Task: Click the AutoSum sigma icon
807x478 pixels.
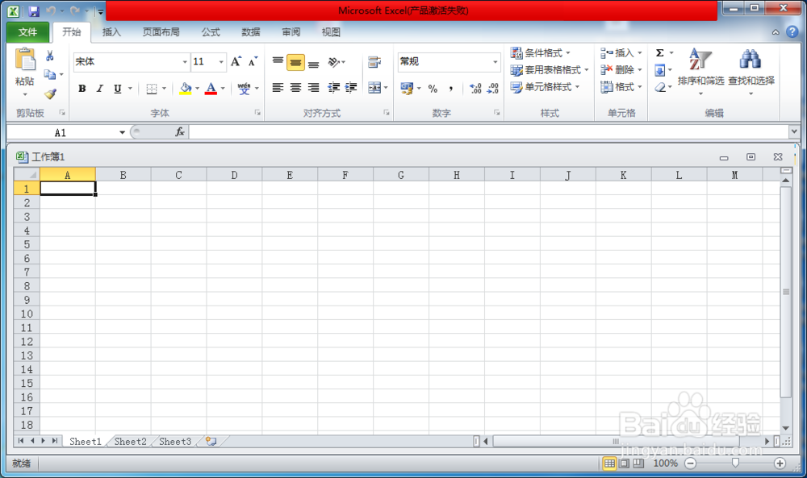Action: (660, 53)
